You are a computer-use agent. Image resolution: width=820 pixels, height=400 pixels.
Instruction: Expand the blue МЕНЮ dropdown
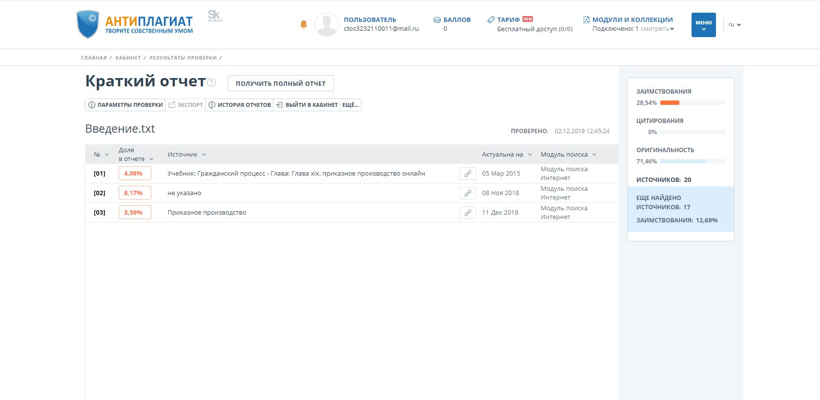[703, 25]
